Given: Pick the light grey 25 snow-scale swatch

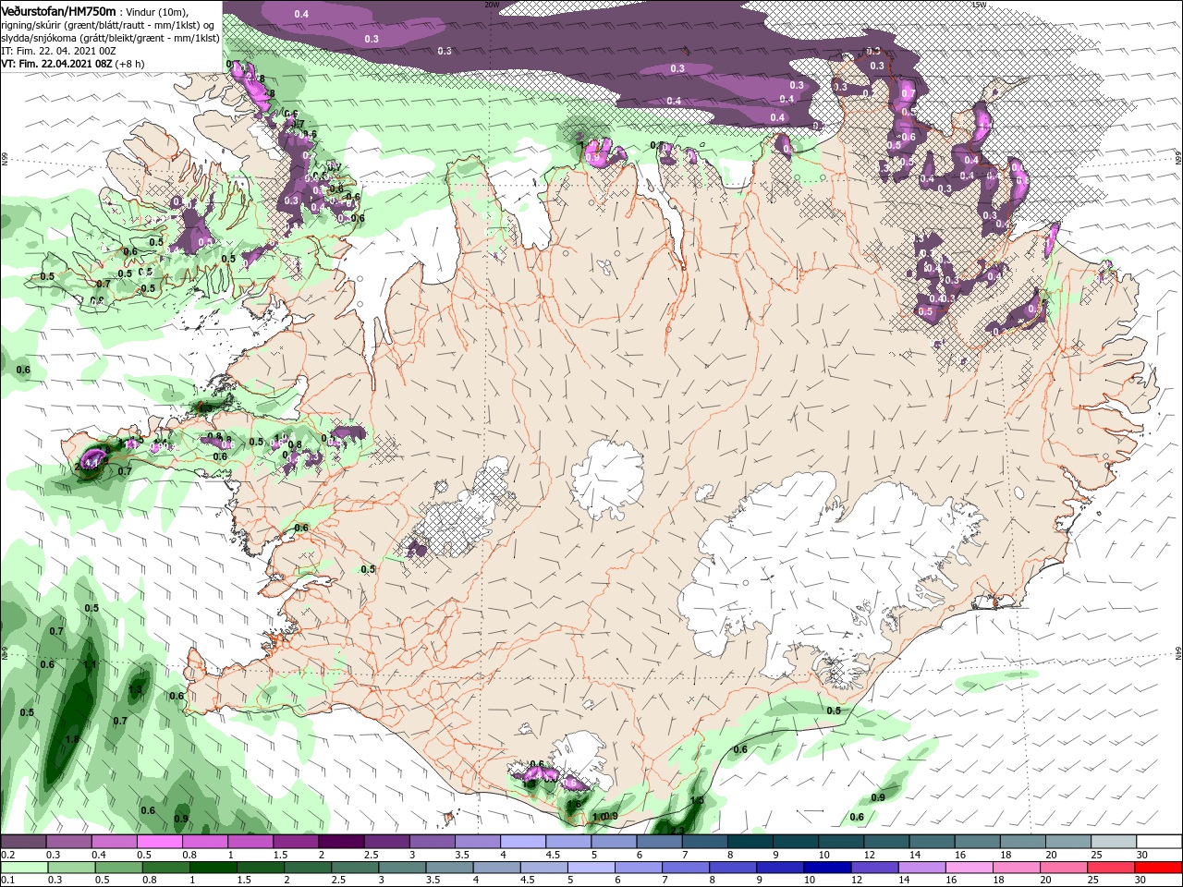Looking at the screenshot, I should click(x=1114, y=842).
